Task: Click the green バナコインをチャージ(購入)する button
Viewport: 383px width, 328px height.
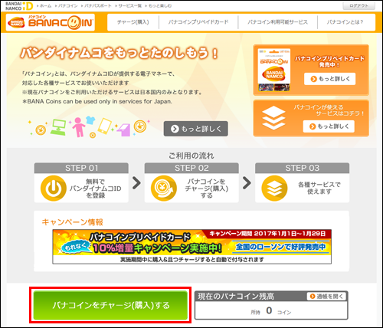Action: click(111, 305)
